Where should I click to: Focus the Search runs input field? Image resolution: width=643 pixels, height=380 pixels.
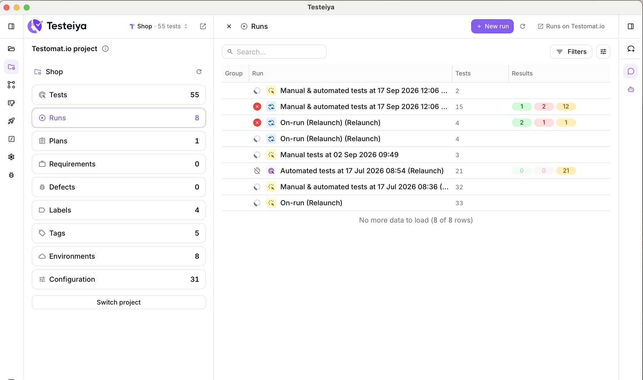[x=274, y=52]
